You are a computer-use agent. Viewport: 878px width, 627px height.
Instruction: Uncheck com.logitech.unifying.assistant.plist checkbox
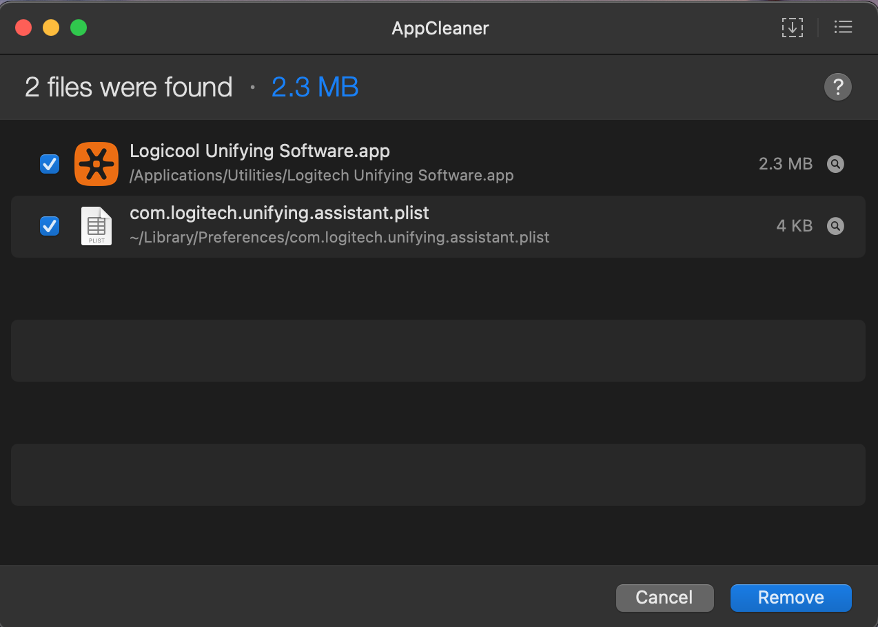[50, 226]
